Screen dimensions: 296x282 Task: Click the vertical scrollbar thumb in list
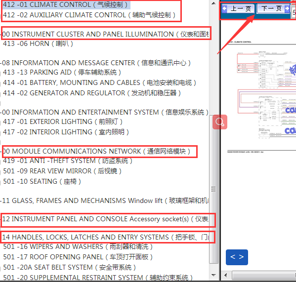coord(213,189)
